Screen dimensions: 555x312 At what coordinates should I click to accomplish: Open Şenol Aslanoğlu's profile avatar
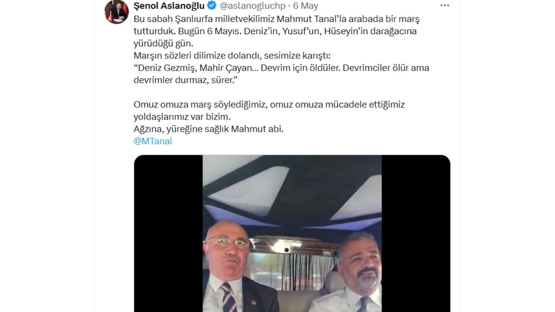point(117,12)
